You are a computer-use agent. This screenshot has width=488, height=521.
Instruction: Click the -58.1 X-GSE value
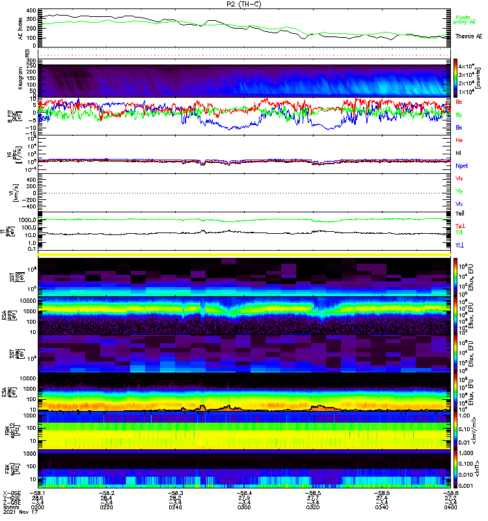(x=37, y=494)
